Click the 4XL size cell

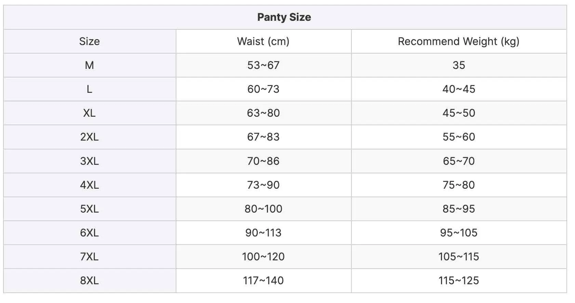click(90, 185)
